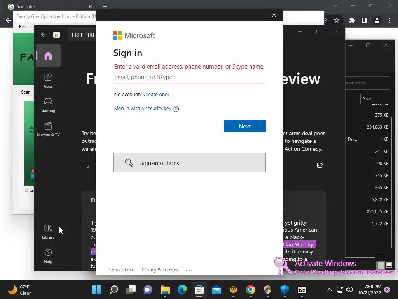Open security key help question mark

[176, 109]
